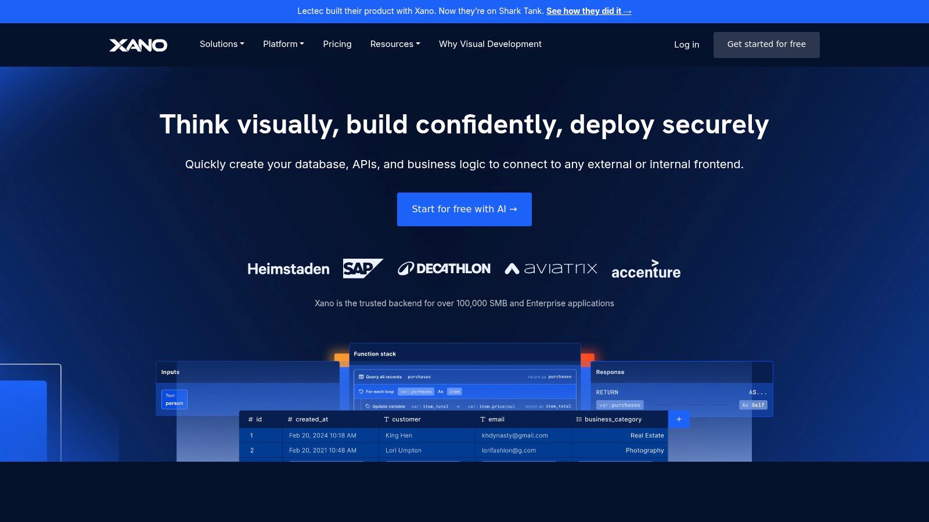Viewport: 929px width, 522px height.
Task: Select the person text input chip
Action: coord(174,400)
